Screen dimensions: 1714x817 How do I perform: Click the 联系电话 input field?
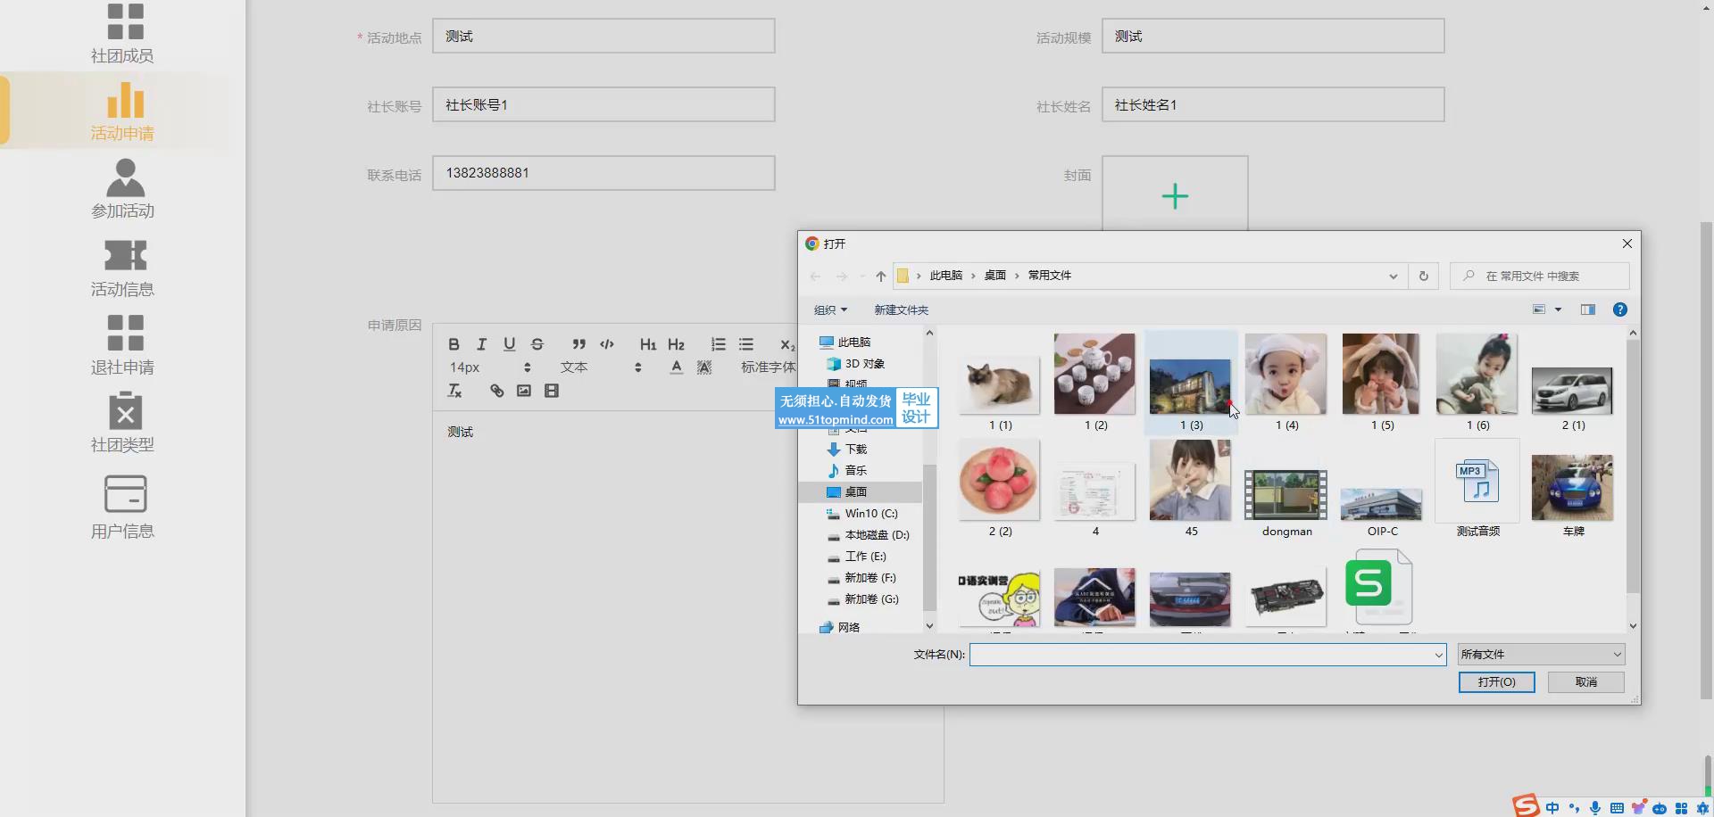603,173
